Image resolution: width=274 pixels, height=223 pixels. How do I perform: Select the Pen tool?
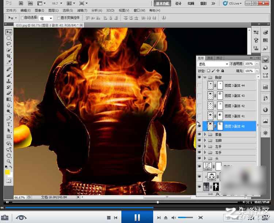[x=8, y=118]
